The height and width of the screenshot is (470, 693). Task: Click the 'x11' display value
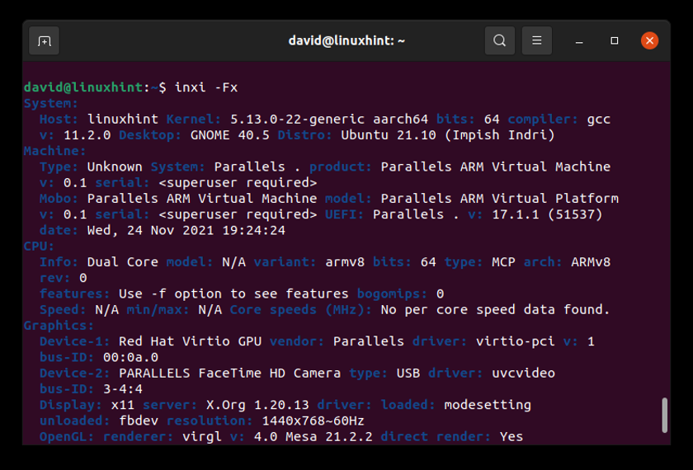coord(122,405)
